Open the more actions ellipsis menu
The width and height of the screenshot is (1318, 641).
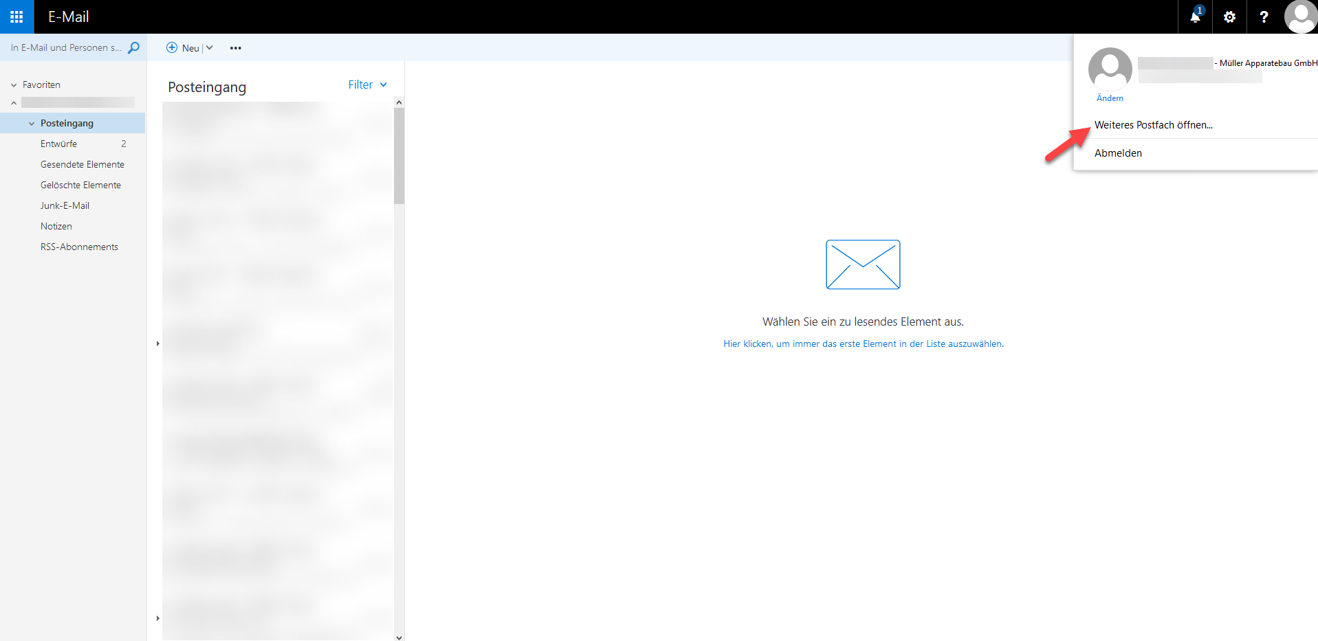tap(236, 48)
